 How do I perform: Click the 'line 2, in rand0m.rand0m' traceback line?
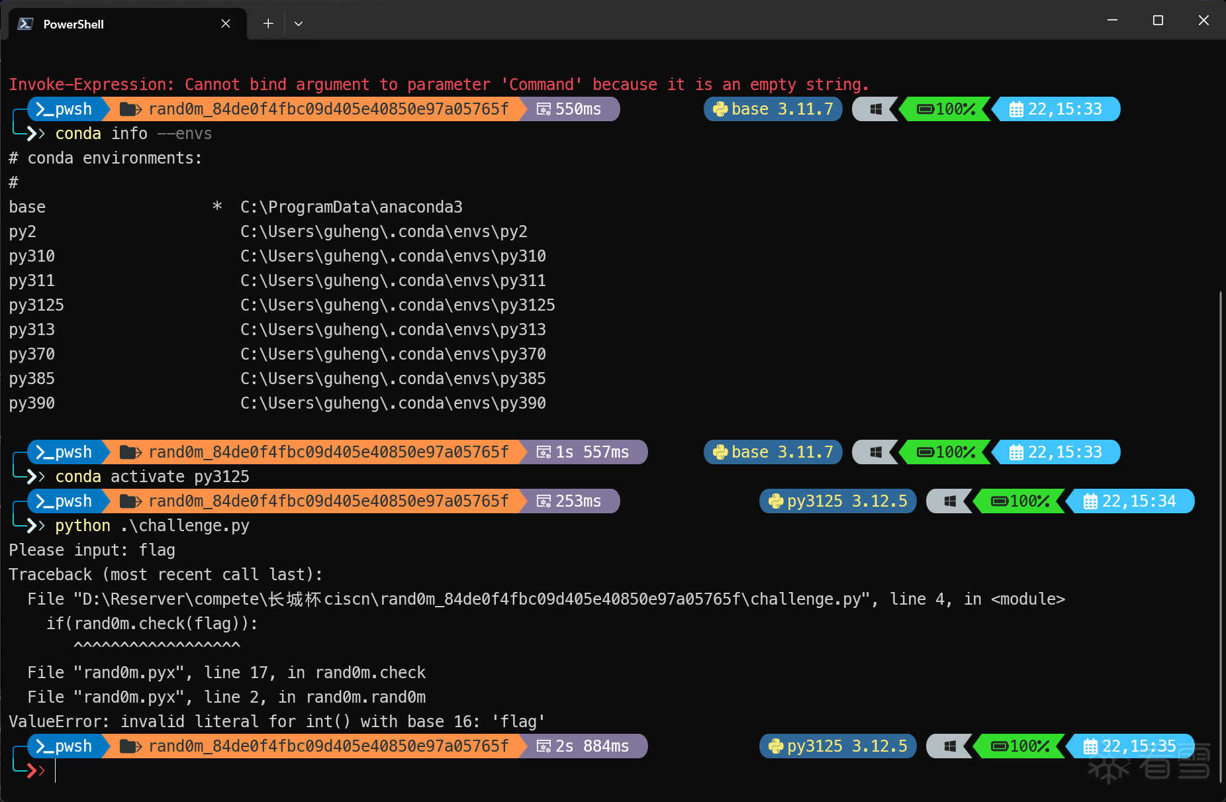(226, 697)
